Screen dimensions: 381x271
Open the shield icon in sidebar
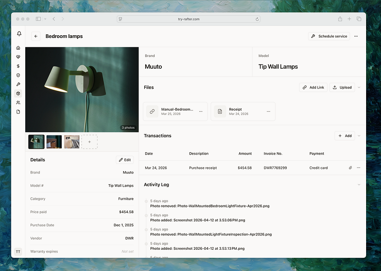coord(18,75)
